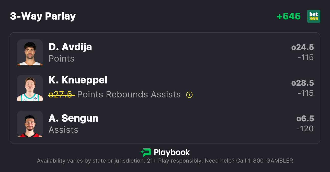330x172 pixels.
Task: Click the yellow info icon beside Points Rebounds Assists
Action: coord(189,95)
